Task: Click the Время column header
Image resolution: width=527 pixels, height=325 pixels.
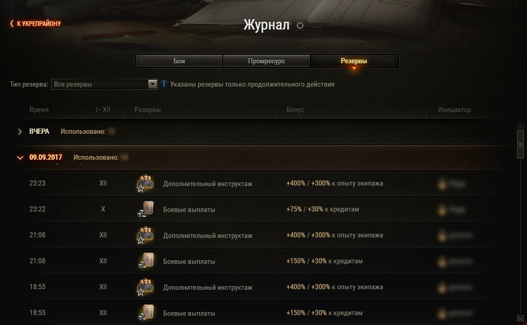Action: click(39, 109)
